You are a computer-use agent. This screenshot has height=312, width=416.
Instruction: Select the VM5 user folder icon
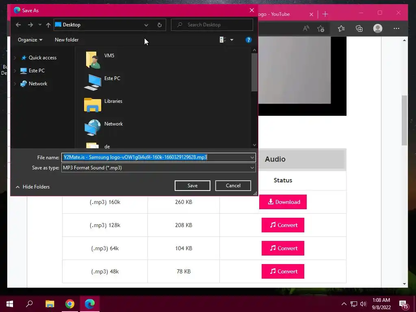point(93,60)
